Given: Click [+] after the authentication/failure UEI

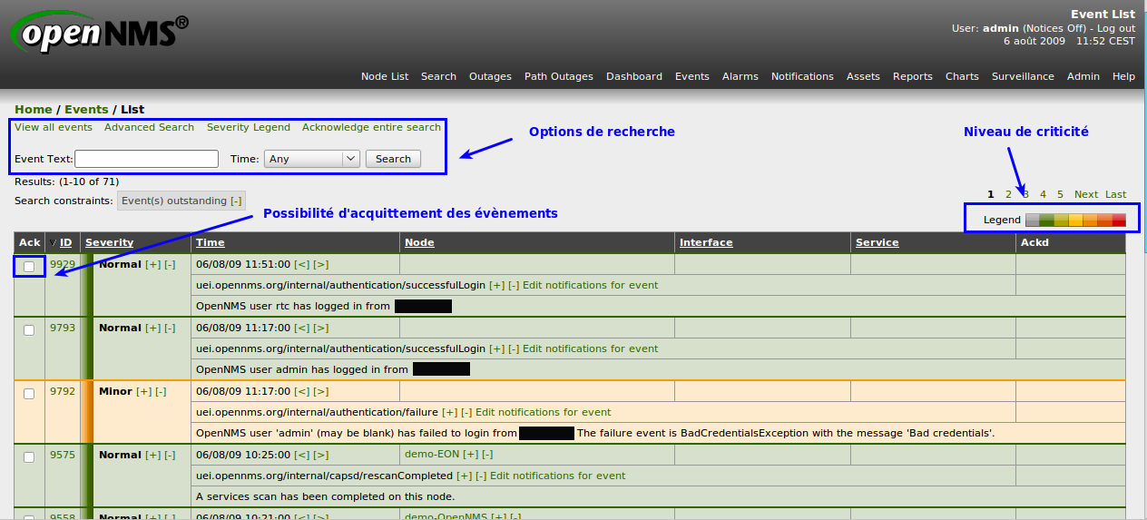Looking at the screenshot, I should coord(449,412).
